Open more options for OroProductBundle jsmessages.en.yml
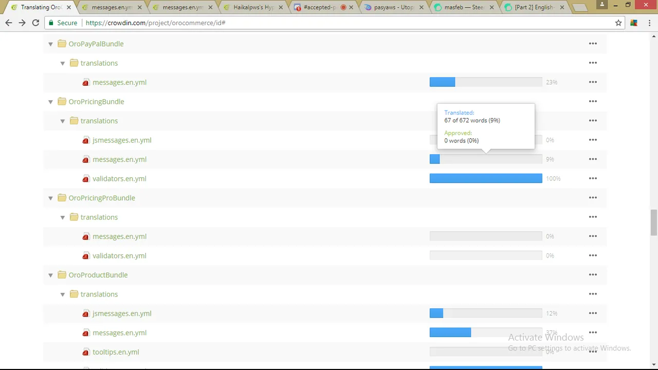The height and width of the screenshot is (370, 658). (593, 313)
